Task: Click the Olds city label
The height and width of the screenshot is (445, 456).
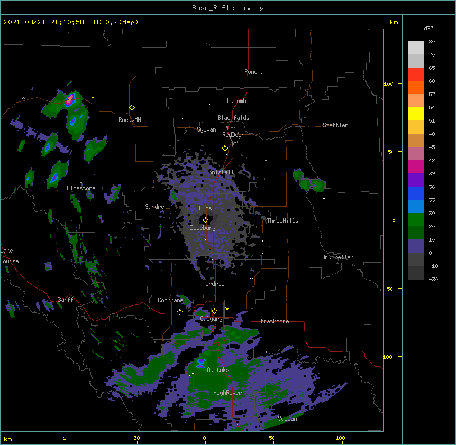Action: 205,208
